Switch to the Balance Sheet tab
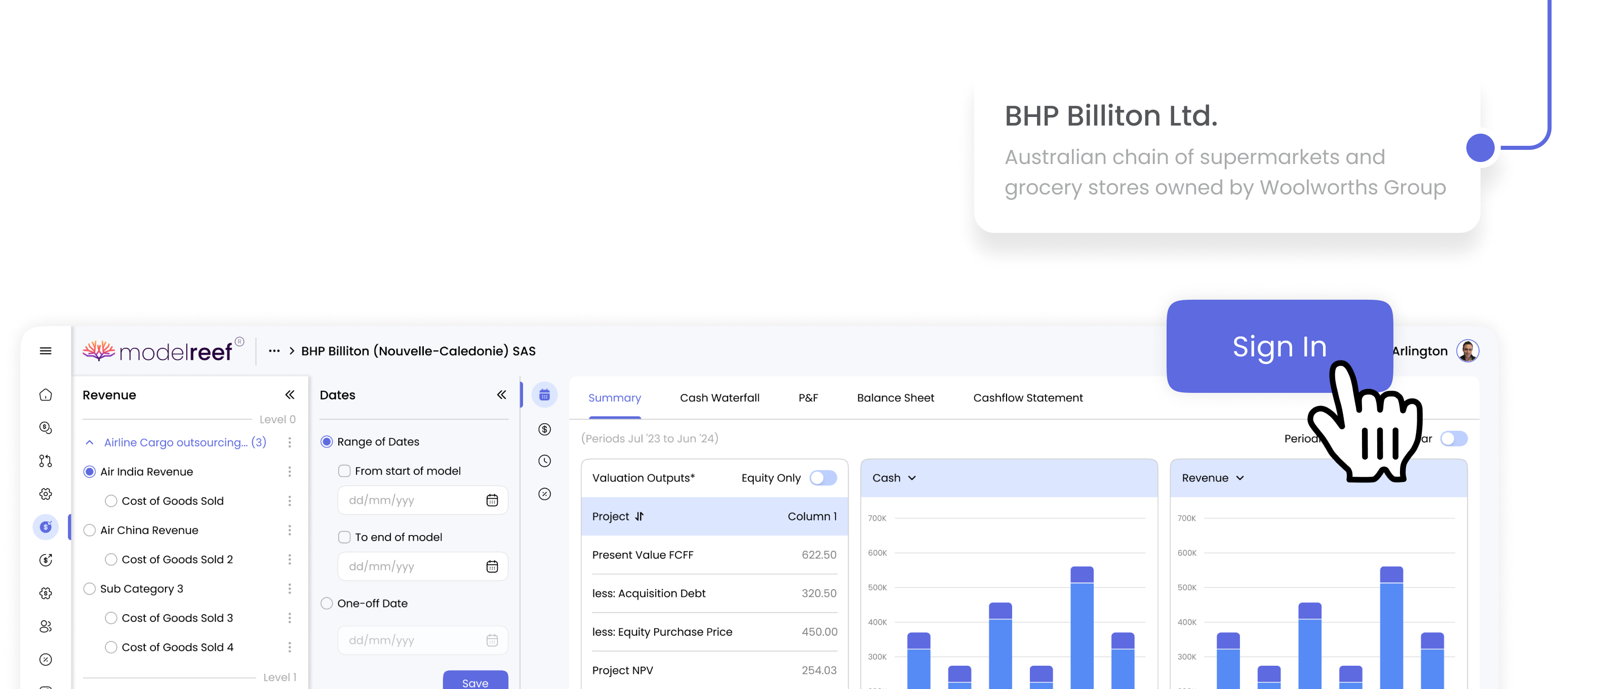Viewport: 1600px width, 689px height. tap(895, 398)
